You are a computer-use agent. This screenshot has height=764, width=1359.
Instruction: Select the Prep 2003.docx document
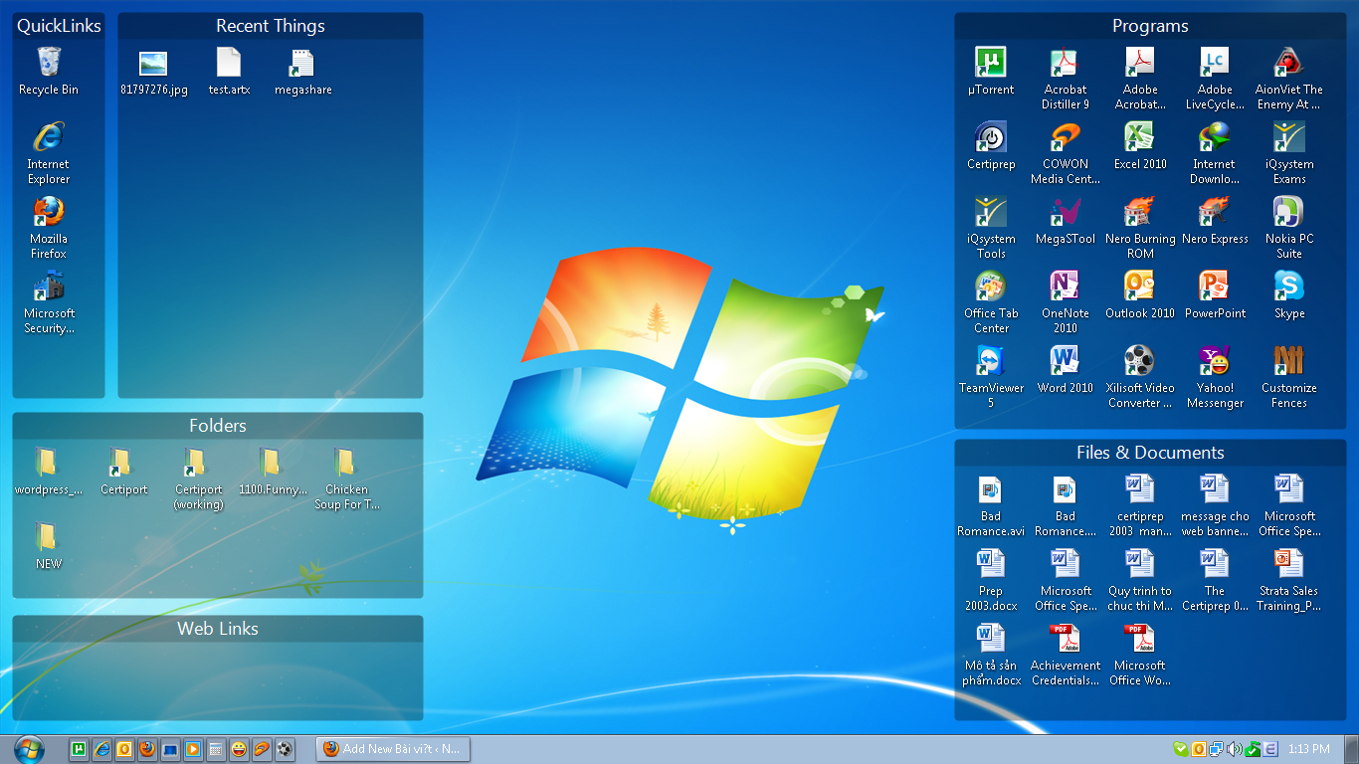991,580
